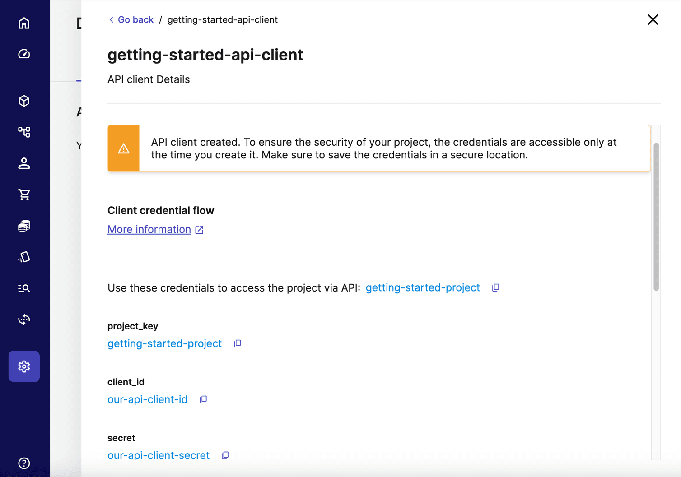Open the Orders shopping cart icon
This screenshot has height=477, width=681.
pyautogui.click(x=24, y=195)
